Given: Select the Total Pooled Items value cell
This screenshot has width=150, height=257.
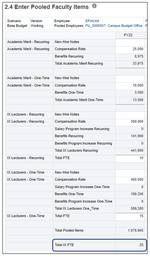Looking at the screenshot, I should [x=130, y=230].
